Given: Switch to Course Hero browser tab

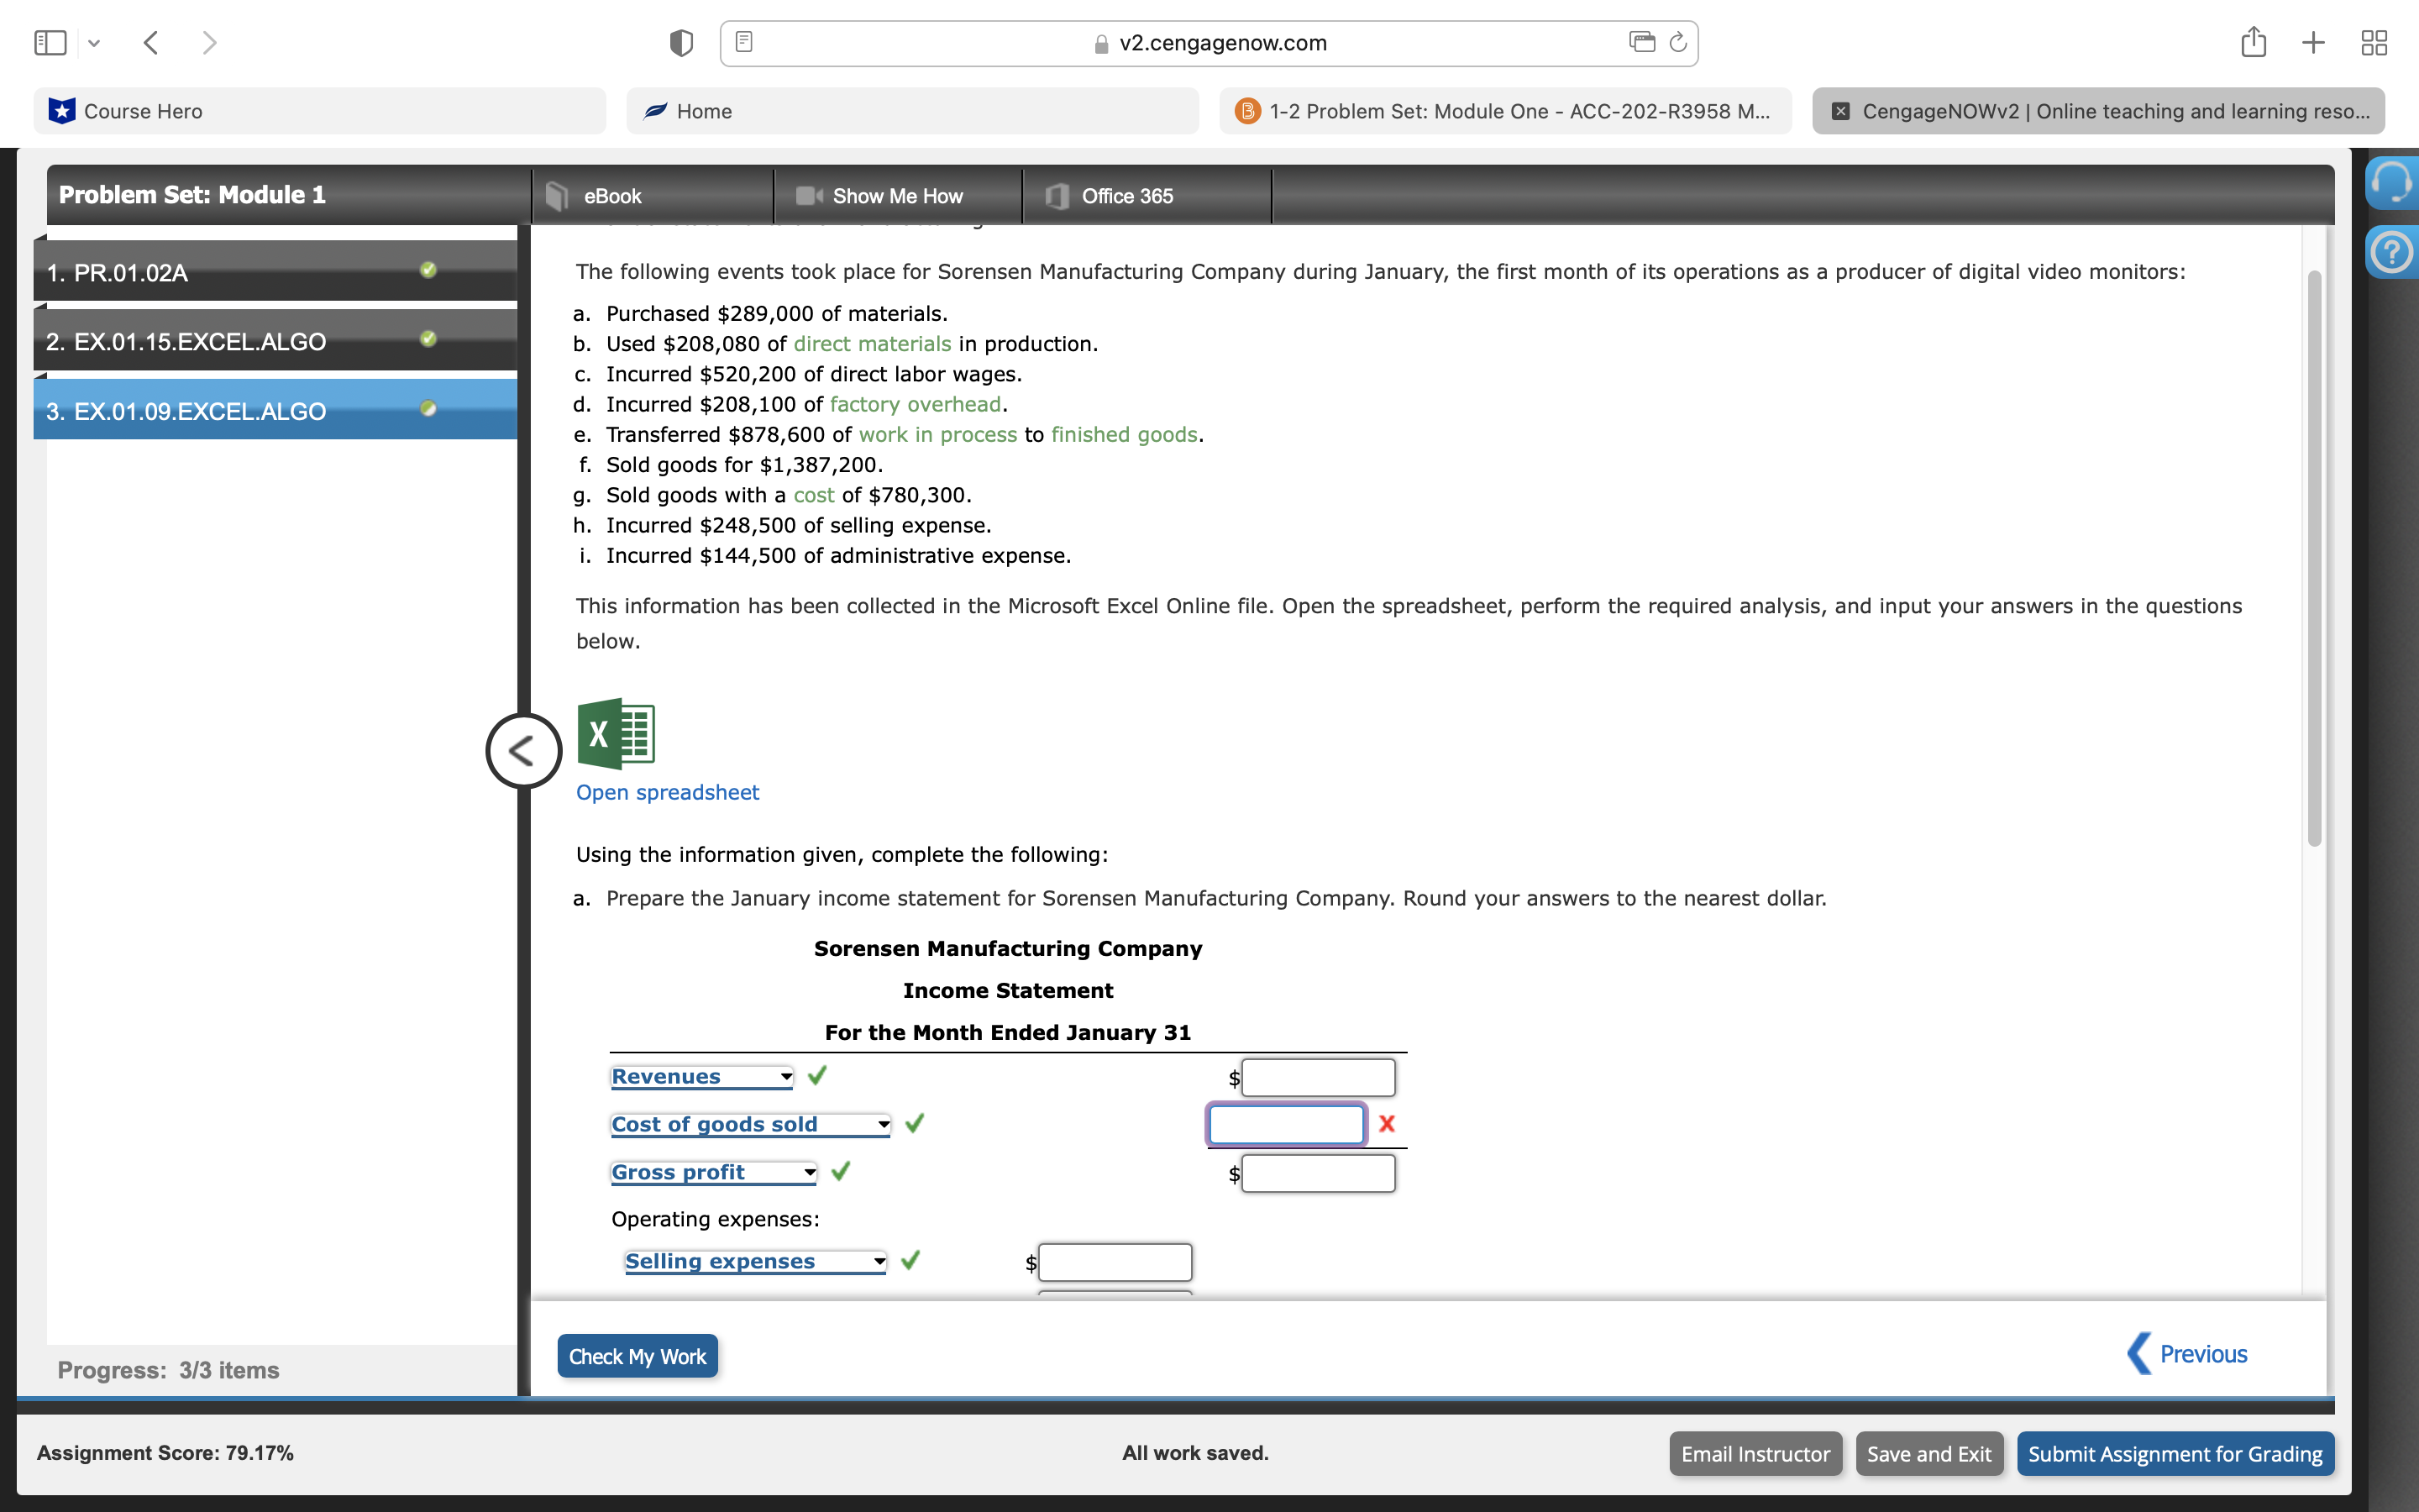Looking at the screenshot, I should 320,111.
